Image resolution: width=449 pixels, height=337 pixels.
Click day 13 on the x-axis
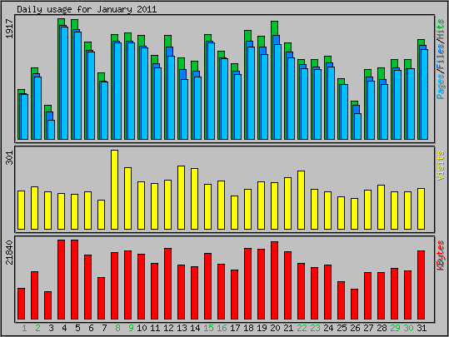click(x=182, y=328)
